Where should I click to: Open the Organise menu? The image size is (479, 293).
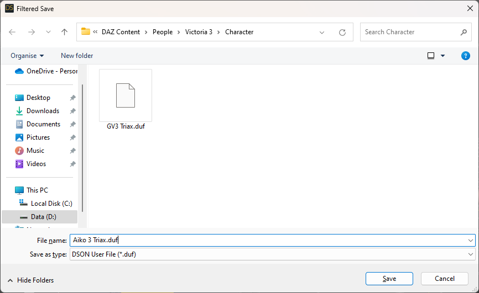[27, 56]
